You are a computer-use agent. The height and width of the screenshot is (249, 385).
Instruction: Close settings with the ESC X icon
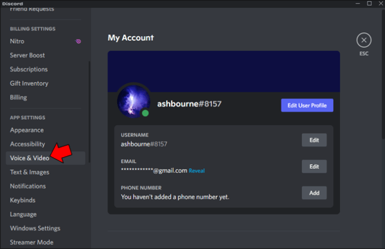point(364,40)
